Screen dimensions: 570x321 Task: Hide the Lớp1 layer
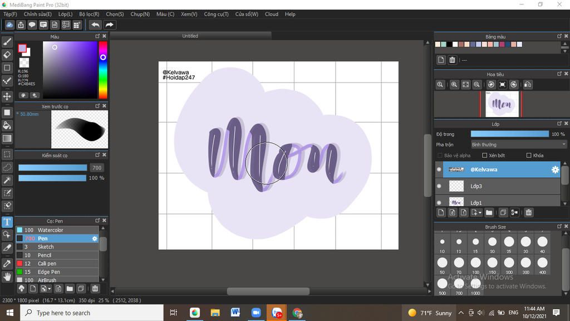[x=439, y=202]
